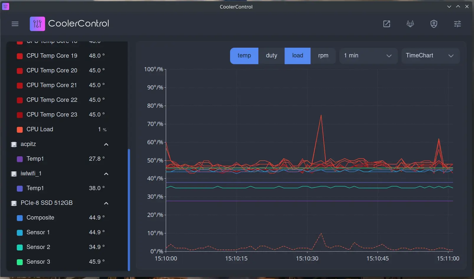Open the hamburger navigation menu
Image resolution: width=474 pixels, height=279 pixels.
point(15,24)
